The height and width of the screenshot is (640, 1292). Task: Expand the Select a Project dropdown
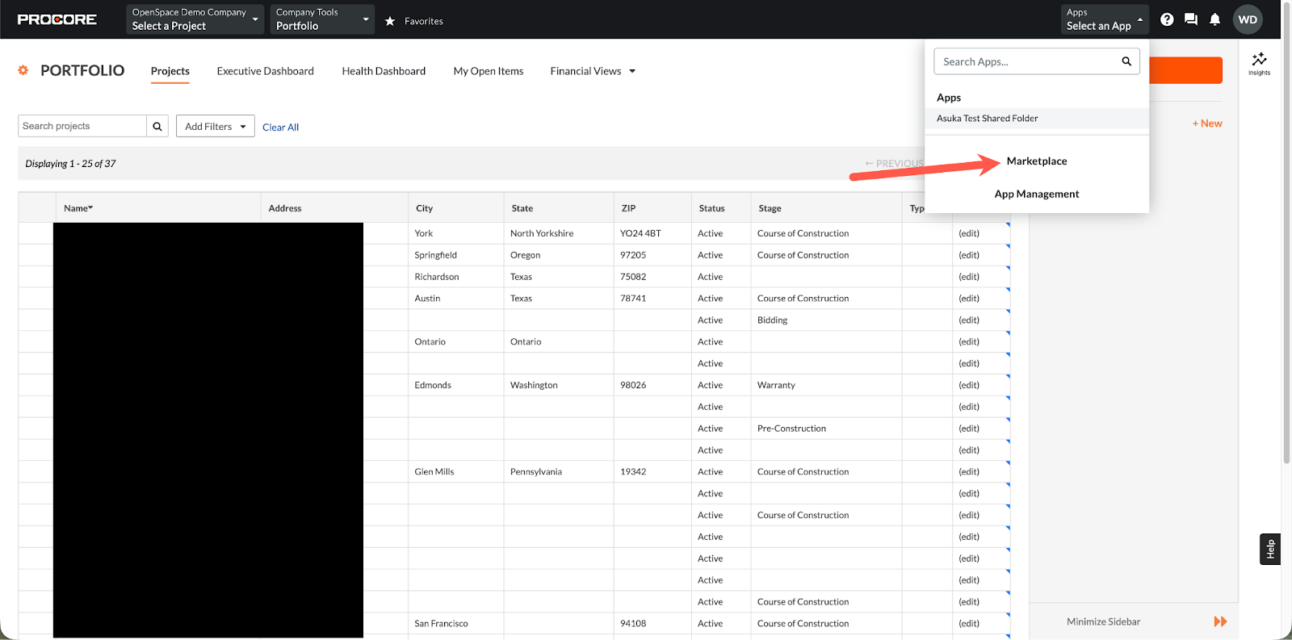pyautogui.click(x=195, y=19)
